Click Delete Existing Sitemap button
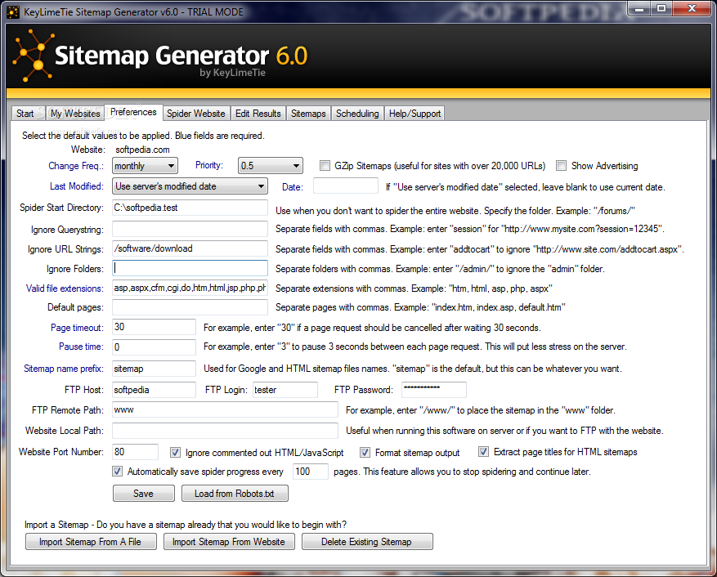717x577 pixels. (x=367, y=541)
